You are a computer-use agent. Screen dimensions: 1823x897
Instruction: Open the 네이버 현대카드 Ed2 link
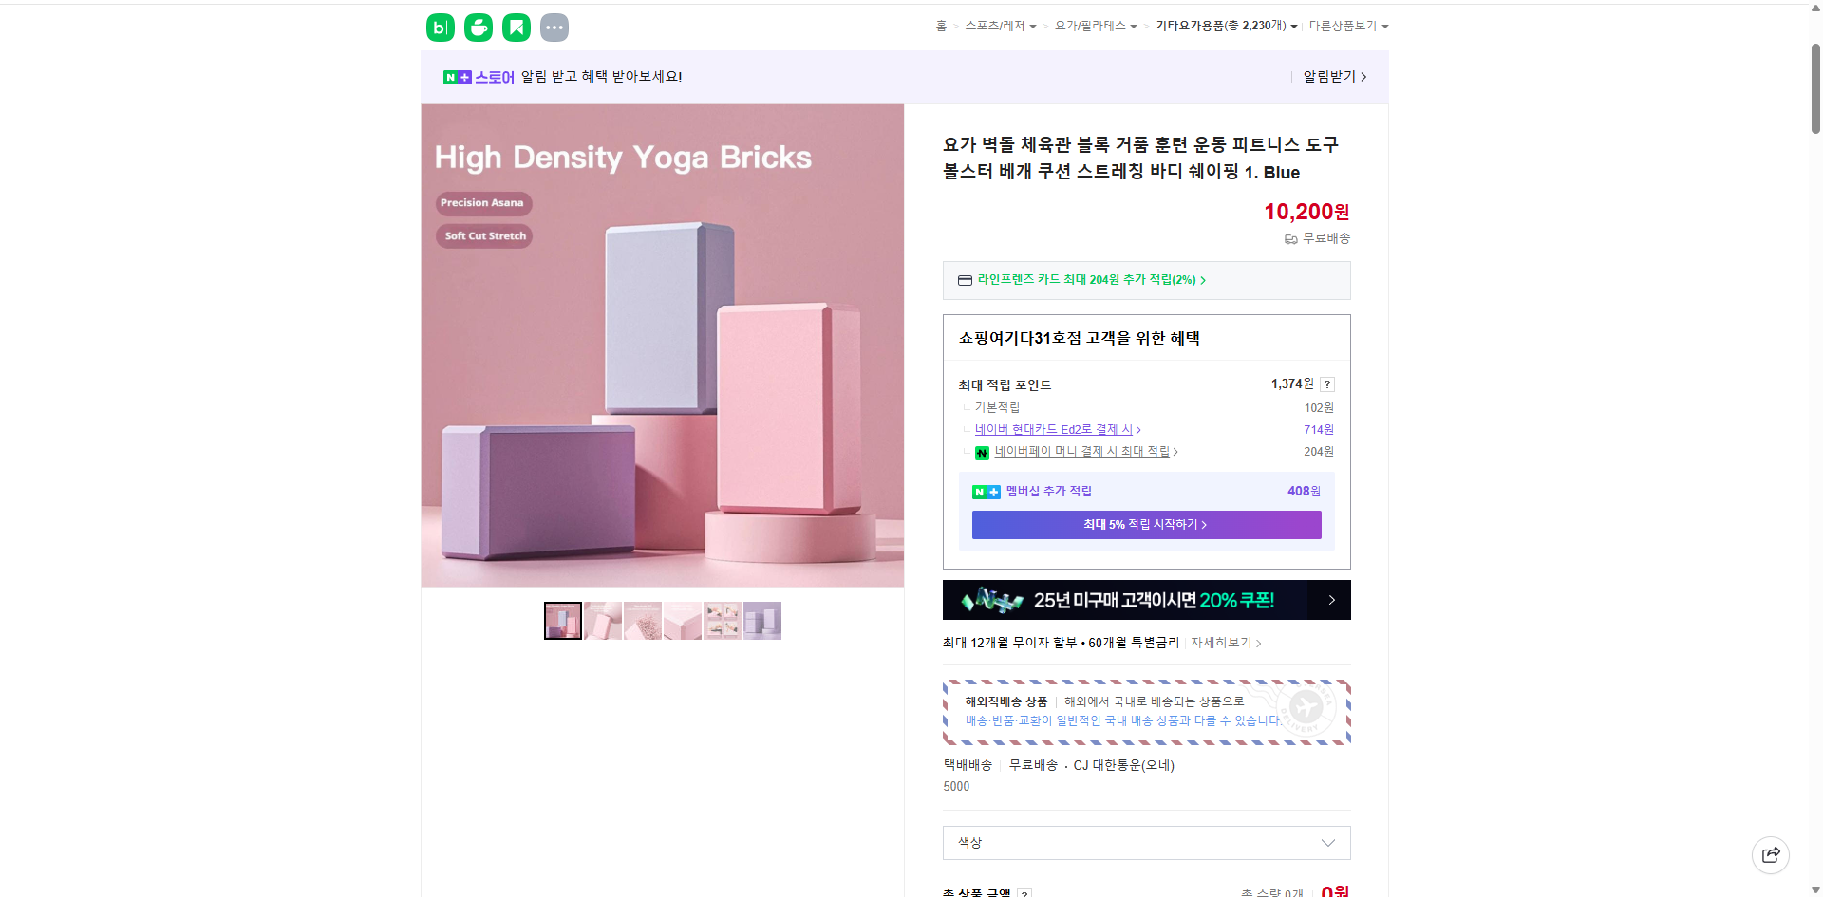pyautogui.click(x=1054, y=429)
